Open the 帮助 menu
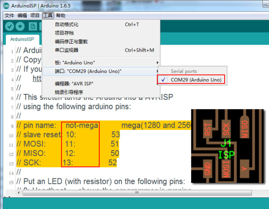 click(x=61, y=15)
